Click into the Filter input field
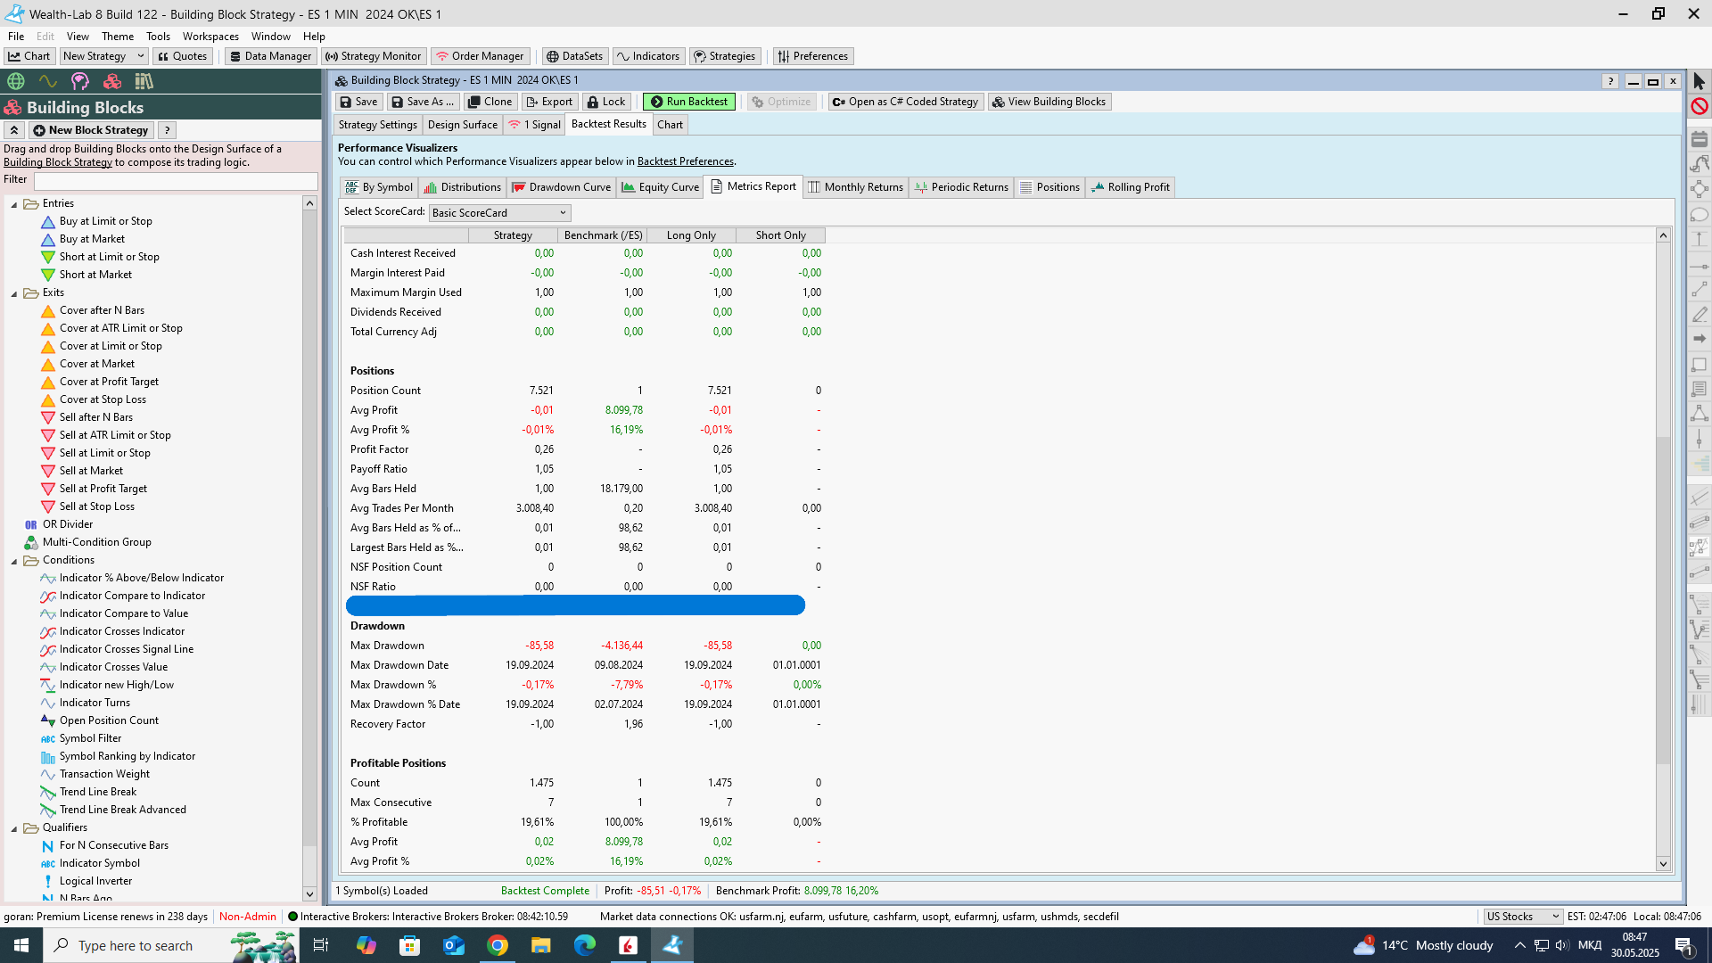The image size is (1712, 963). (176, 181)
